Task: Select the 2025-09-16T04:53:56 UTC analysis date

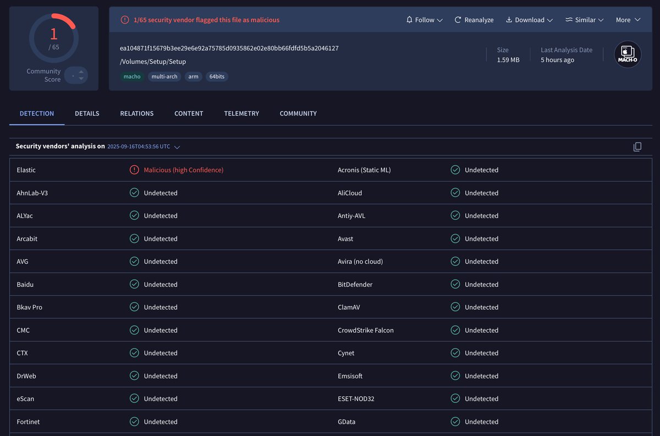Action: tap(139, 147)
